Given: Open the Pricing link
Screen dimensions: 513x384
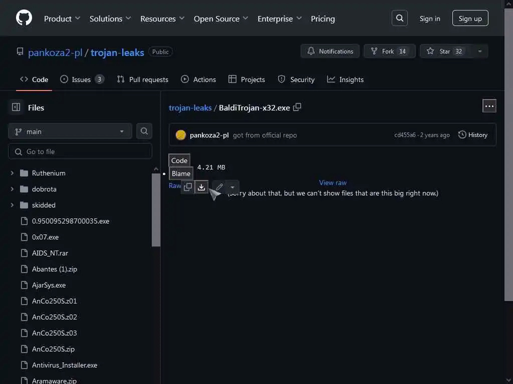Looking at the screenshot, I should click(x=323, y=18).
